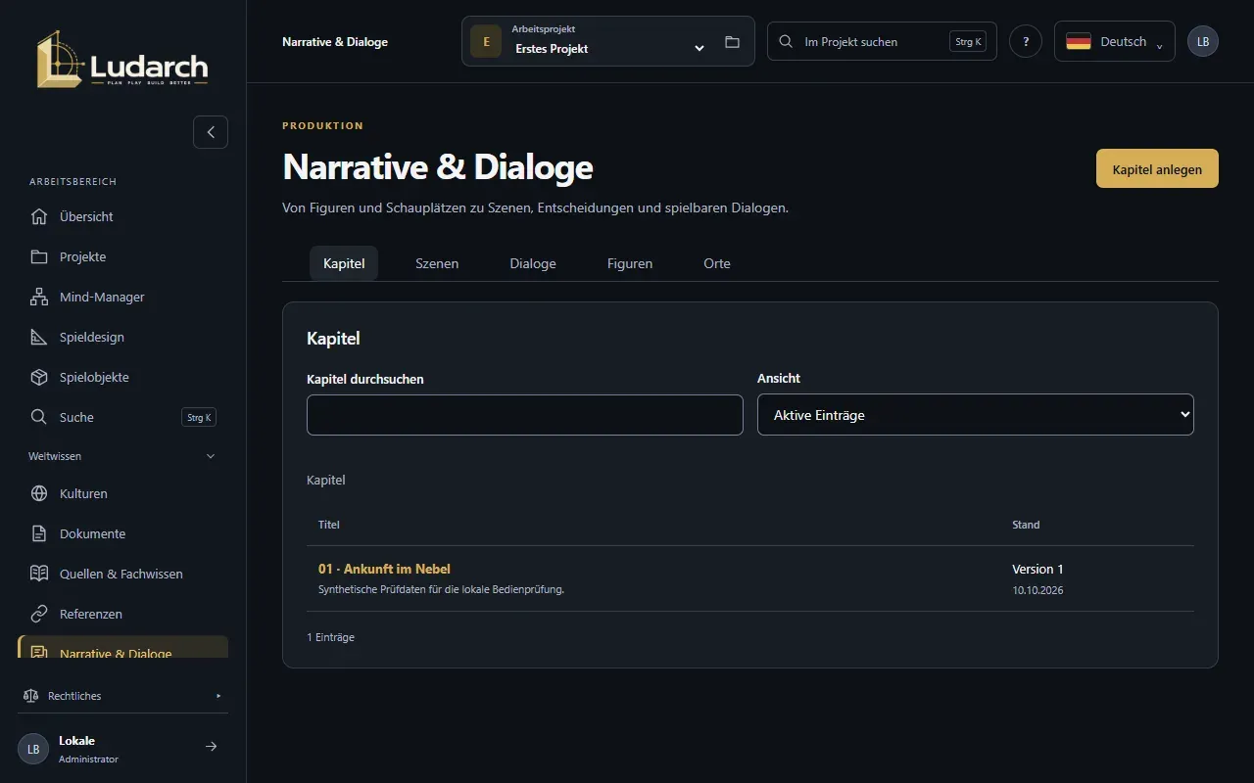
Task: Open Narrative & Dialoge sidebar item
Action: point(122,647)
